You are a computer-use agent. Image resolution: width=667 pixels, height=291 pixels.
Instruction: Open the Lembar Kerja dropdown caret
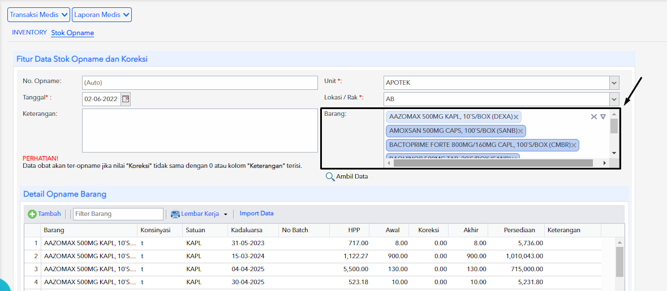pos(226,215)
